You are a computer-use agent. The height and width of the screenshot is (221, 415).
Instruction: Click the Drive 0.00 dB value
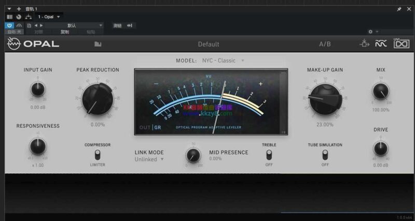pyautogui.click(x=381, y=165)
